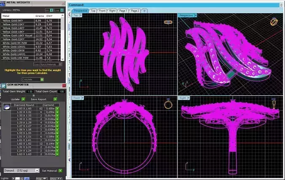
Task: Select the Yellow Gold:18KY Royal row
Action: click(x=31, y=35)
